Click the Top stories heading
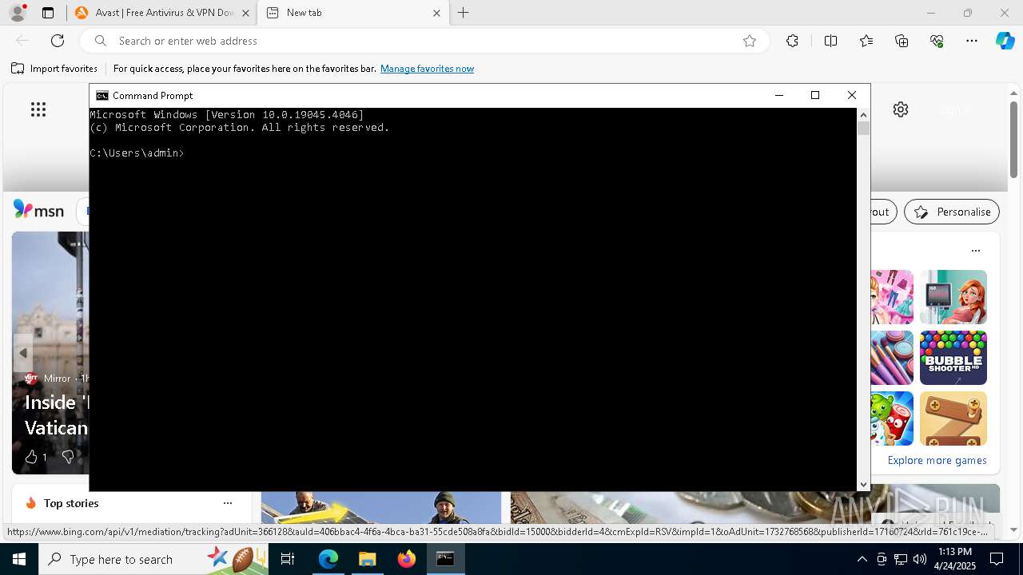The height and width of the screenshot is (575, 1023). coord(71,503)
